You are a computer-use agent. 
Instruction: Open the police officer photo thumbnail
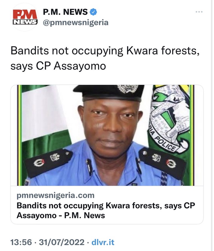coord(107,135)
